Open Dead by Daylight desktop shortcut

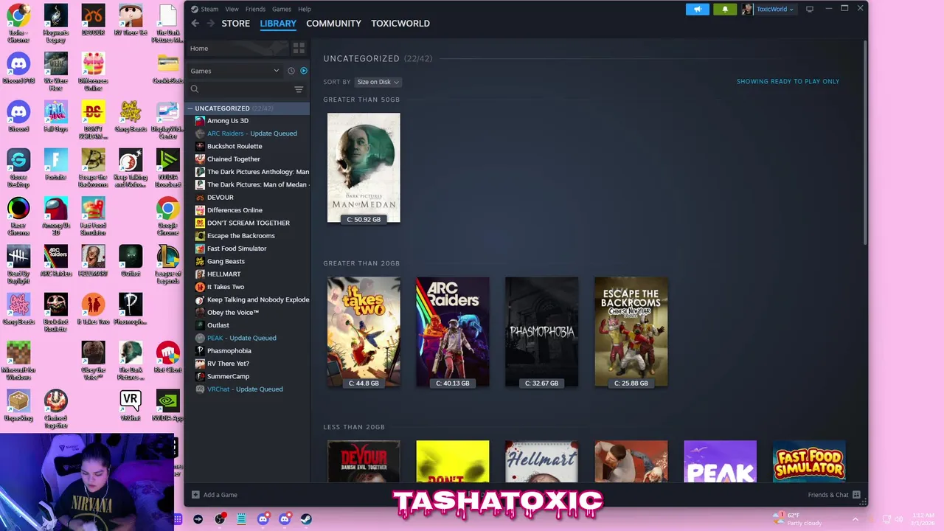[18, 264]
